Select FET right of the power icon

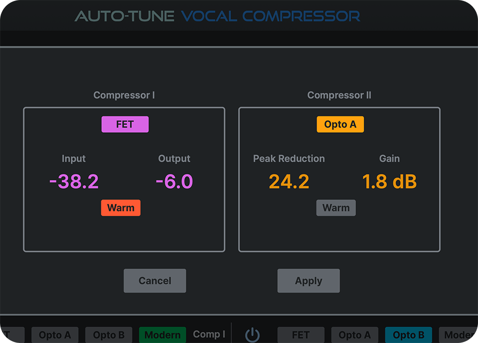(301, 335)
